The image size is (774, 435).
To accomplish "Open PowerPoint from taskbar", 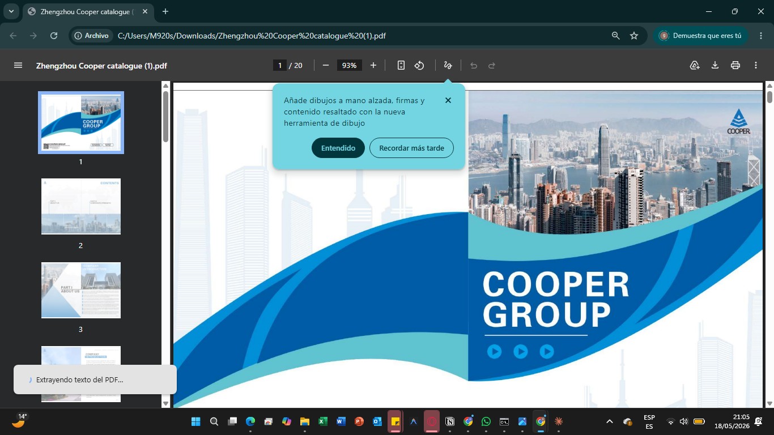I will (x=359, y=421).
